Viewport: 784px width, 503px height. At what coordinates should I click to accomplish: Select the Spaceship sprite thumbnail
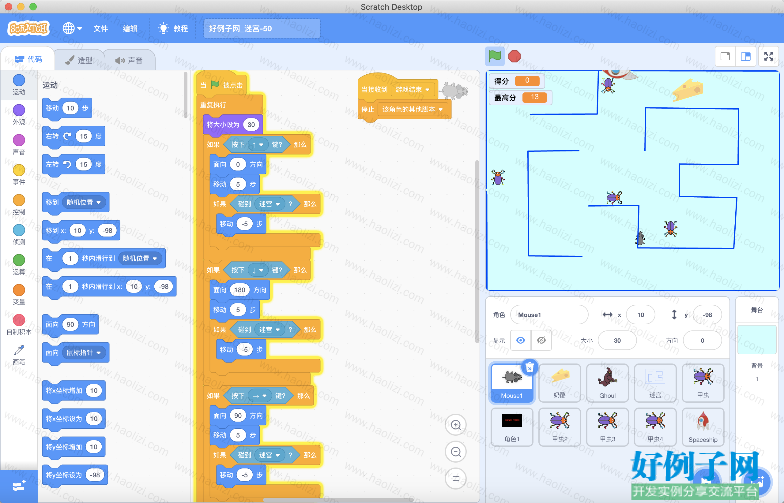[x=703, y=427]
